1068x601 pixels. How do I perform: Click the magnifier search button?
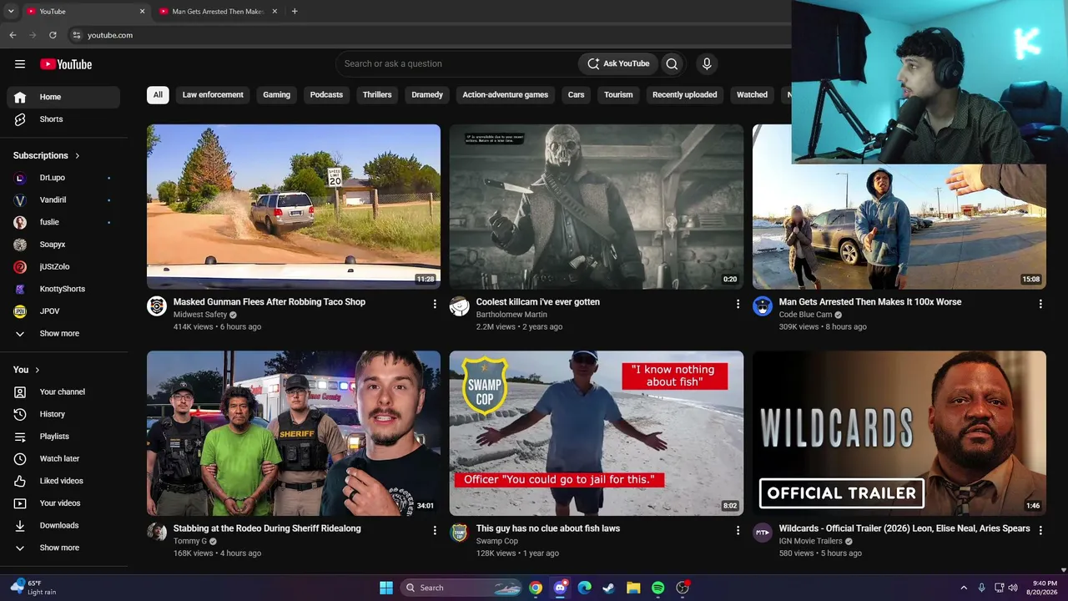(672, 63)
